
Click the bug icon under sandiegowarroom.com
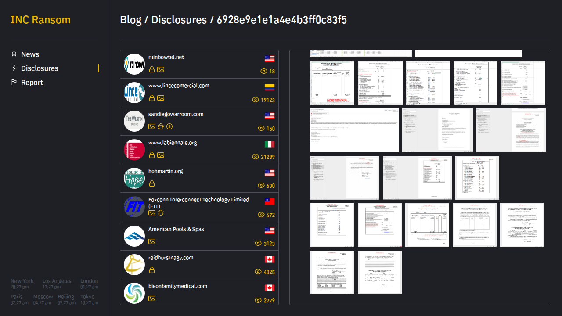[x=161, y=126]
